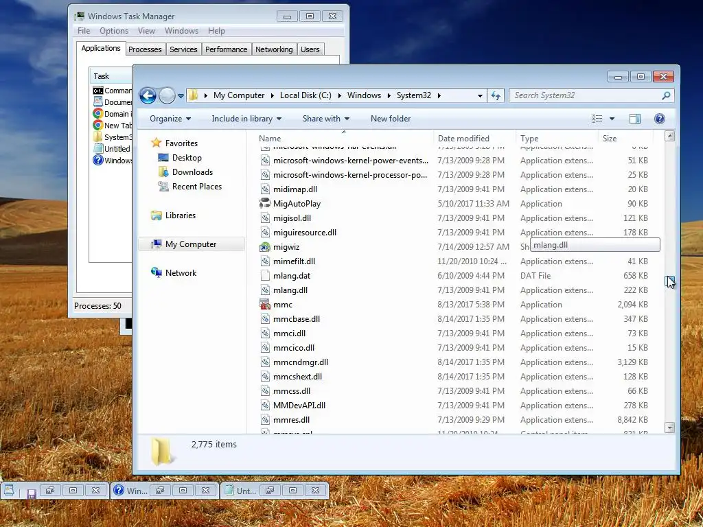Image resolution: width=703 pixels, height=527 pixels.
Task: Switch to Users tab in Task Manager
Action: [310, 49]
